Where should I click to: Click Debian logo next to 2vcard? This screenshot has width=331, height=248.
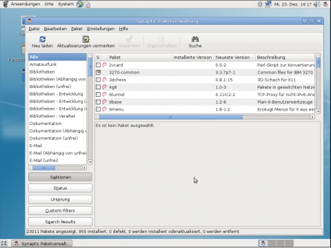[105, 65]
